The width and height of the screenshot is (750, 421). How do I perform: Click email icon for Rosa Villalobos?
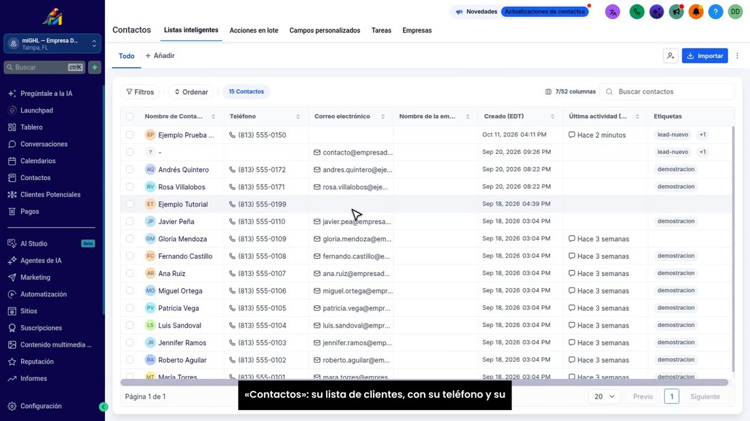(316, 187)
